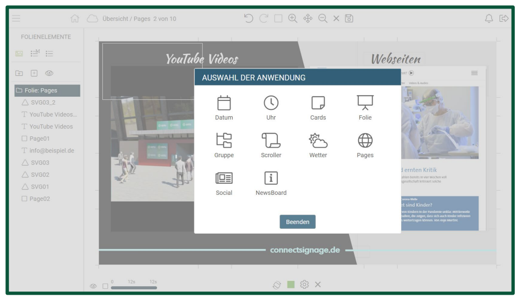This screenshot has height=300, width=519.
Task: Expand the Folie: Pages tree folder
Action: pos(20,91)
